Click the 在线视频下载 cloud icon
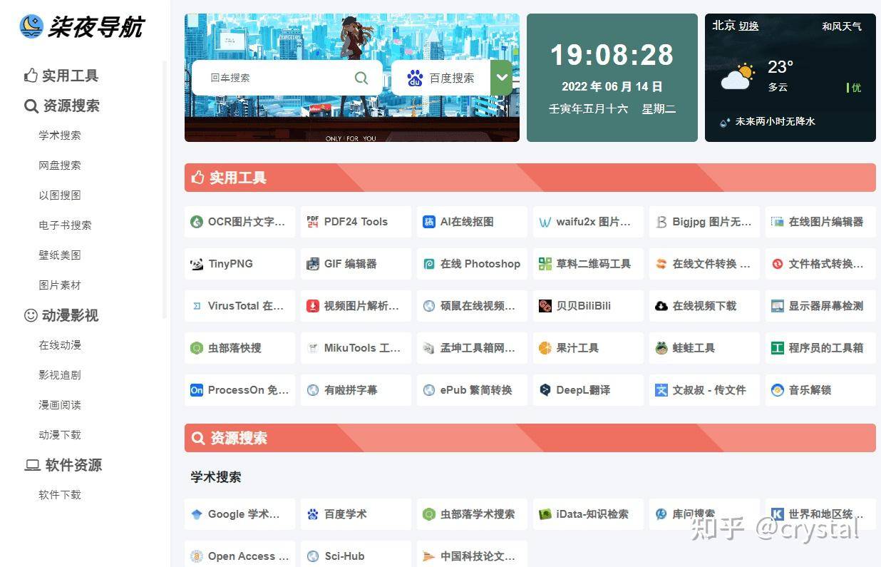881x567 pixels. (661, 306)
